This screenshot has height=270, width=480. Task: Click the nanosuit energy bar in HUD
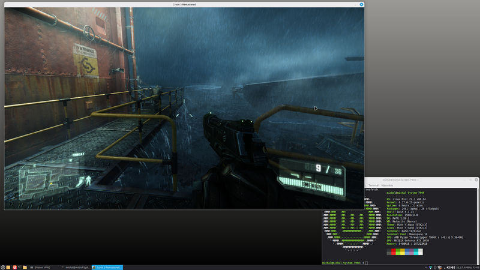pyautogui.click(x=311, y=185)
